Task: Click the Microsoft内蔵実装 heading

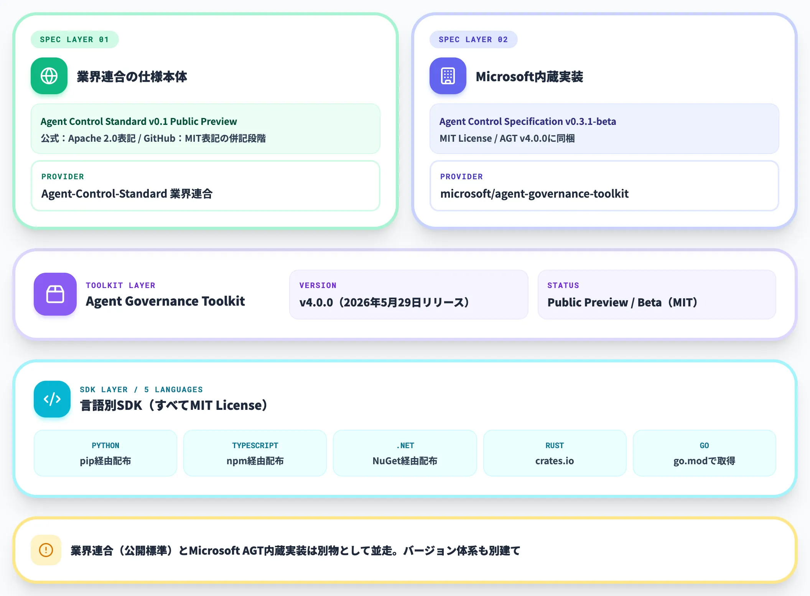Action: [530, 77]
